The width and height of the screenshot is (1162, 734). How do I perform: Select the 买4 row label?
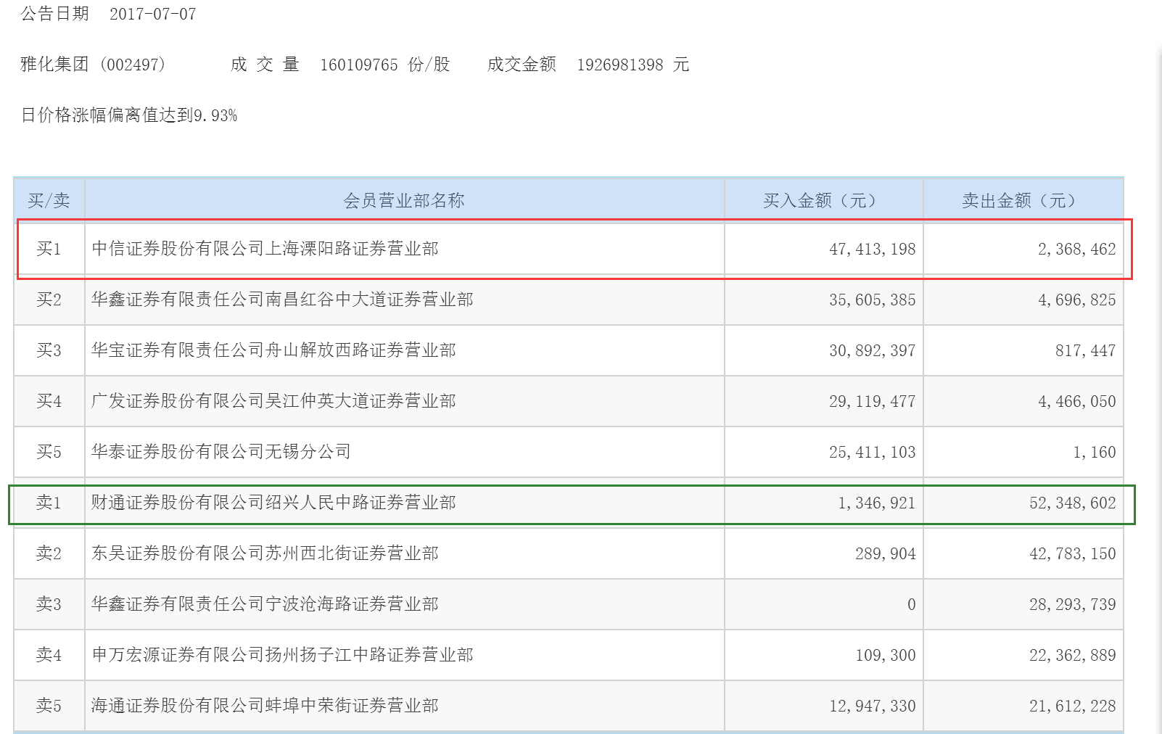pyautogui.click(x=49, y=401)
